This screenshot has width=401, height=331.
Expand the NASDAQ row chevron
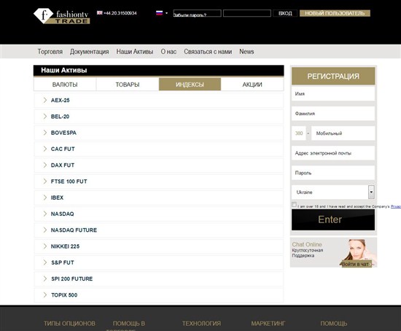pos(45,214)
